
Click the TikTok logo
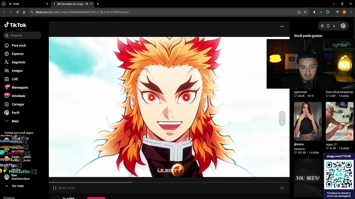[x=15, y=25]
